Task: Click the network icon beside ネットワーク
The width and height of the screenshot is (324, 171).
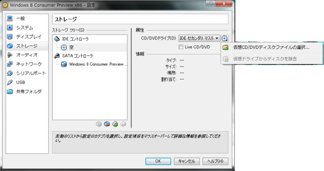Action: 10,64
